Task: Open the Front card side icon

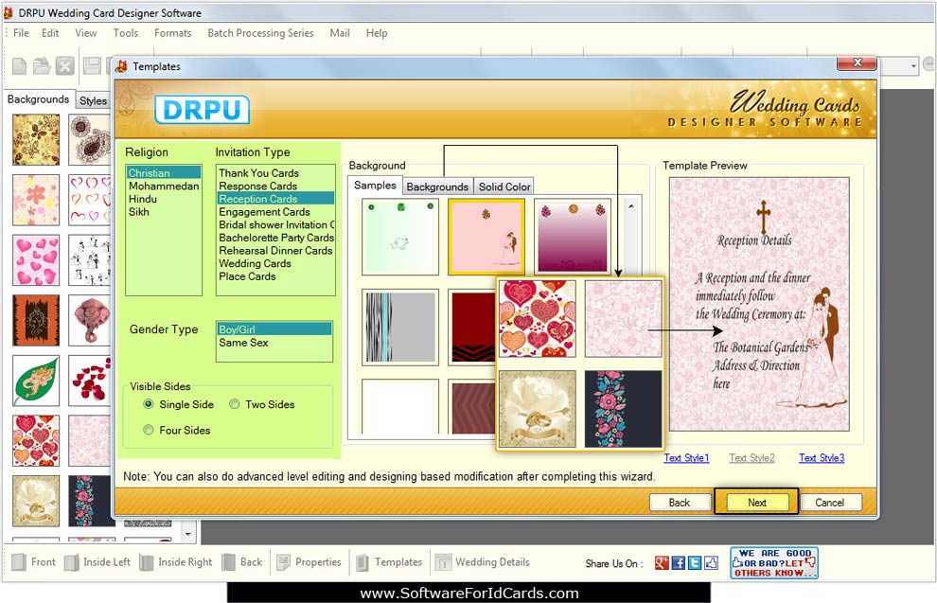Action: click(19, 562)
